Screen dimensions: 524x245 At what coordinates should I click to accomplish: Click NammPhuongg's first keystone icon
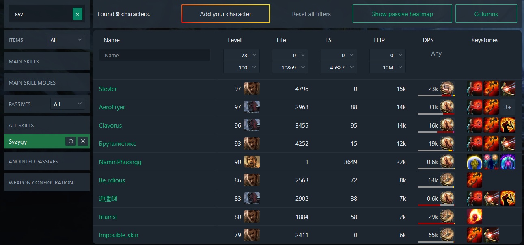pos(474,162)
